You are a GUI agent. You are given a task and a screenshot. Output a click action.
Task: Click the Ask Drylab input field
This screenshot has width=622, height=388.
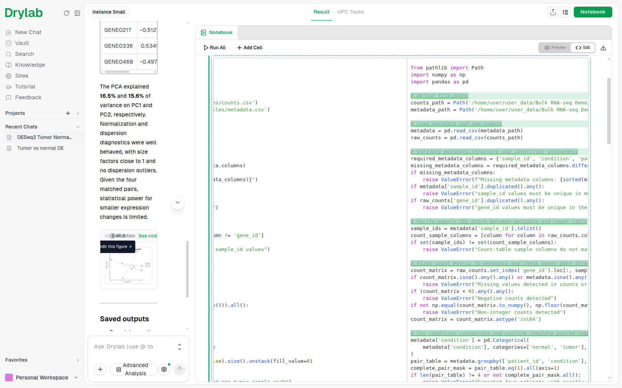[x=132, y=346]
